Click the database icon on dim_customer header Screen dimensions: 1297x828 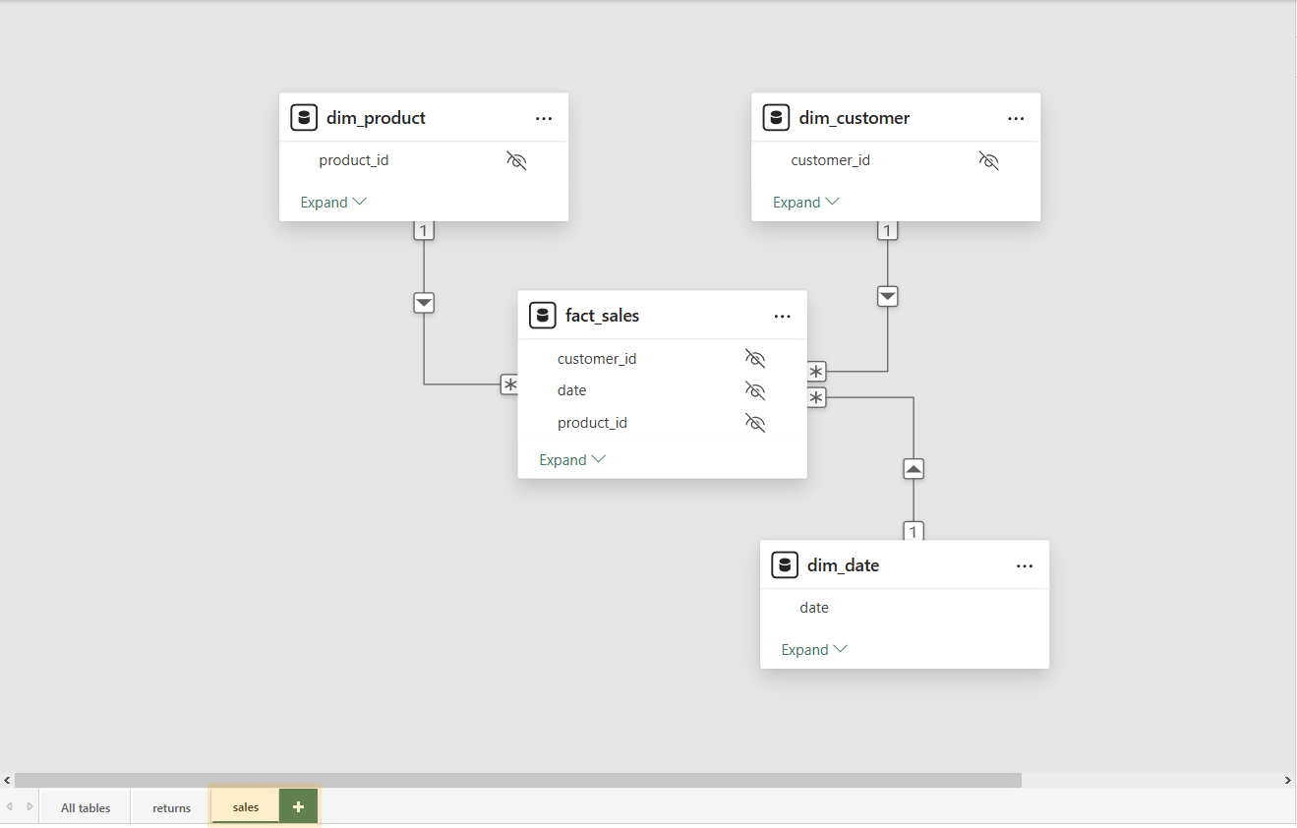776,117
